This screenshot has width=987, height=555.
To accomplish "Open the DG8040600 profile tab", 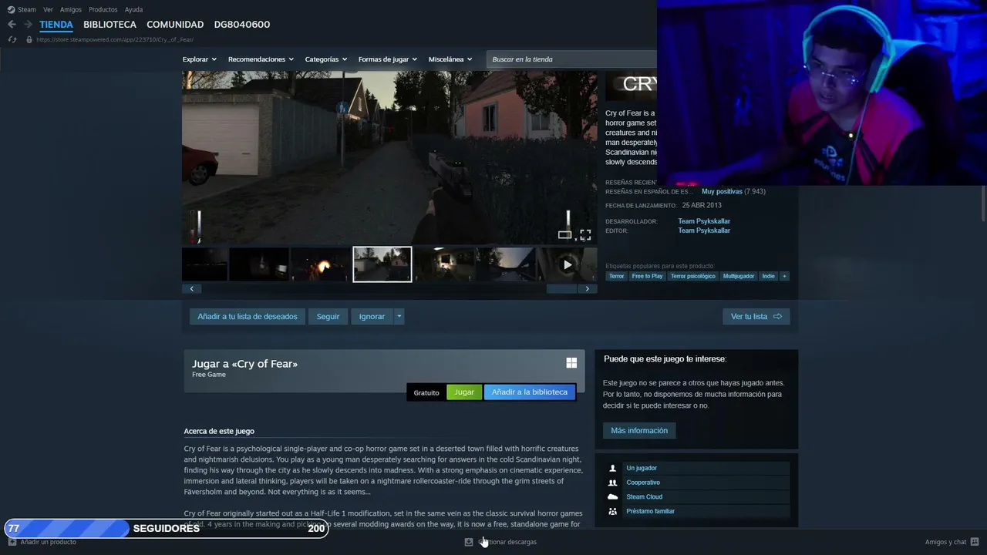I will pos(242,25).
